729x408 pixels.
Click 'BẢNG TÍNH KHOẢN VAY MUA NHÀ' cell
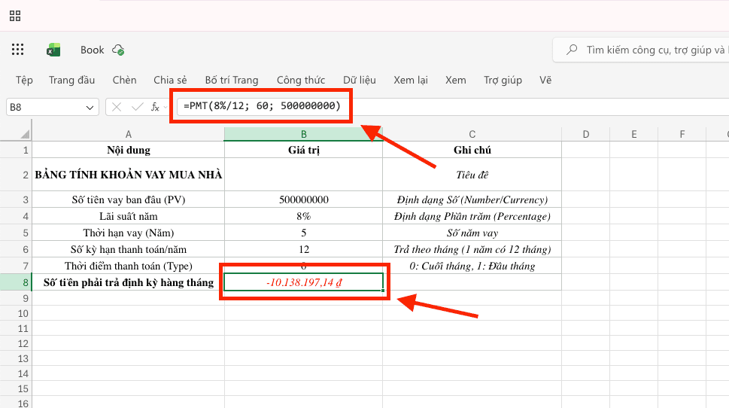(x=129, y=175)
